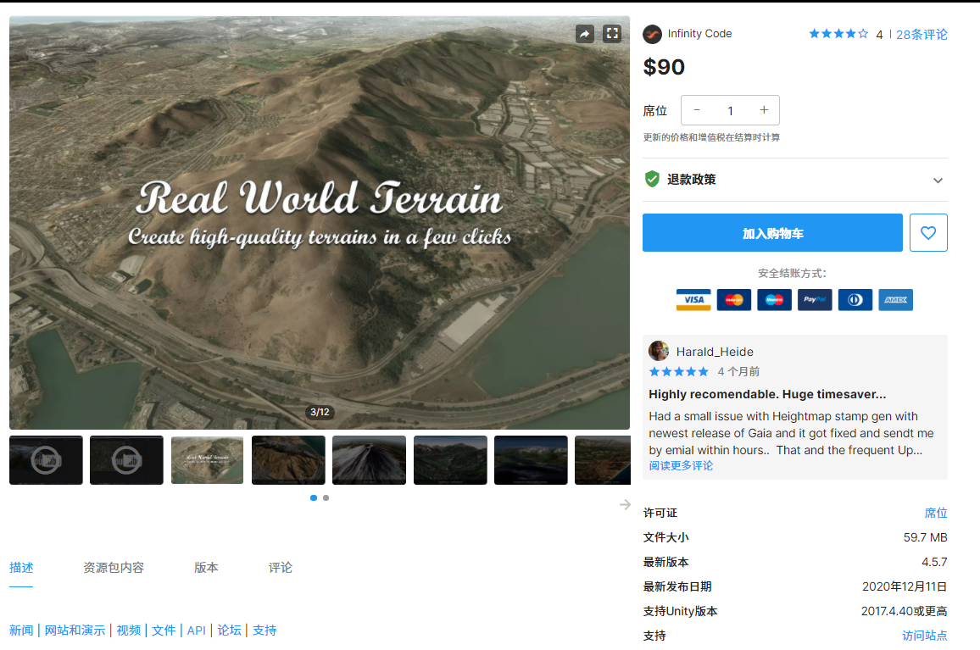The height and width of the screenshot is (650, 980).
Task: Click 阅读更多评论 to read more reviews
Action: (x=681, y=465)
